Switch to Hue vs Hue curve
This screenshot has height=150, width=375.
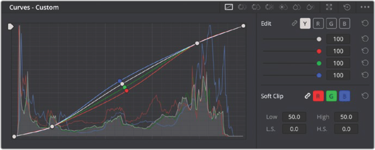(242, 7)
